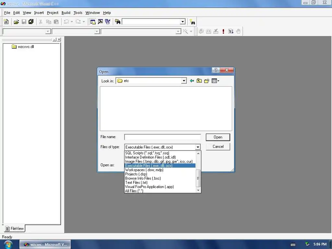Open the View Menu icon in Open dialog
This screenshot has width=332, height=249.
tap(215, 81)
